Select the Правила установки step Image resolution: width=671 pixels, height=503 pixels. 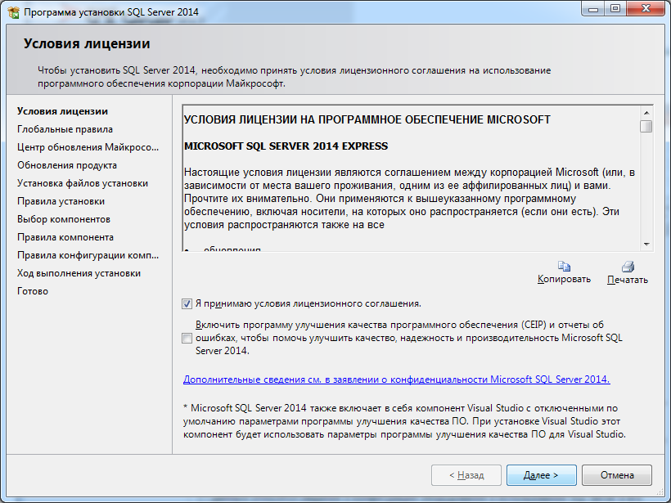(61, 201)
